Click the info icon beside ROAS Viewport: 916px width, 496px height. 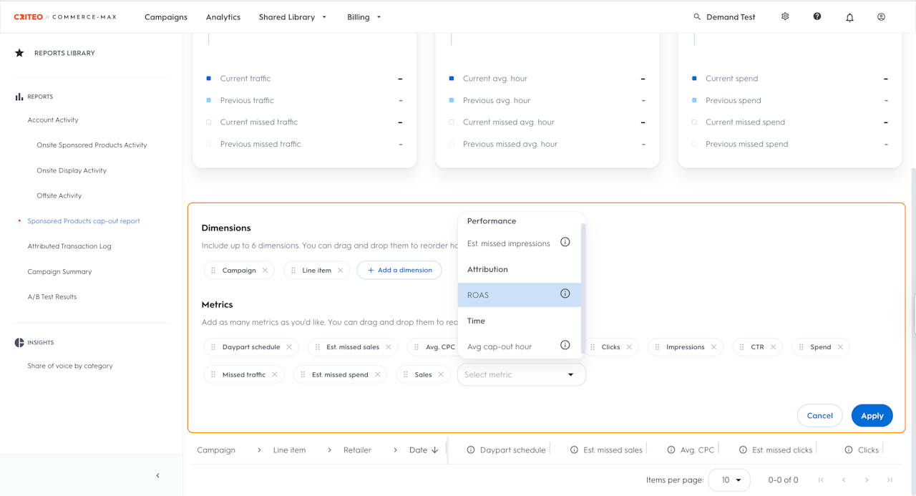coord(565,294)
